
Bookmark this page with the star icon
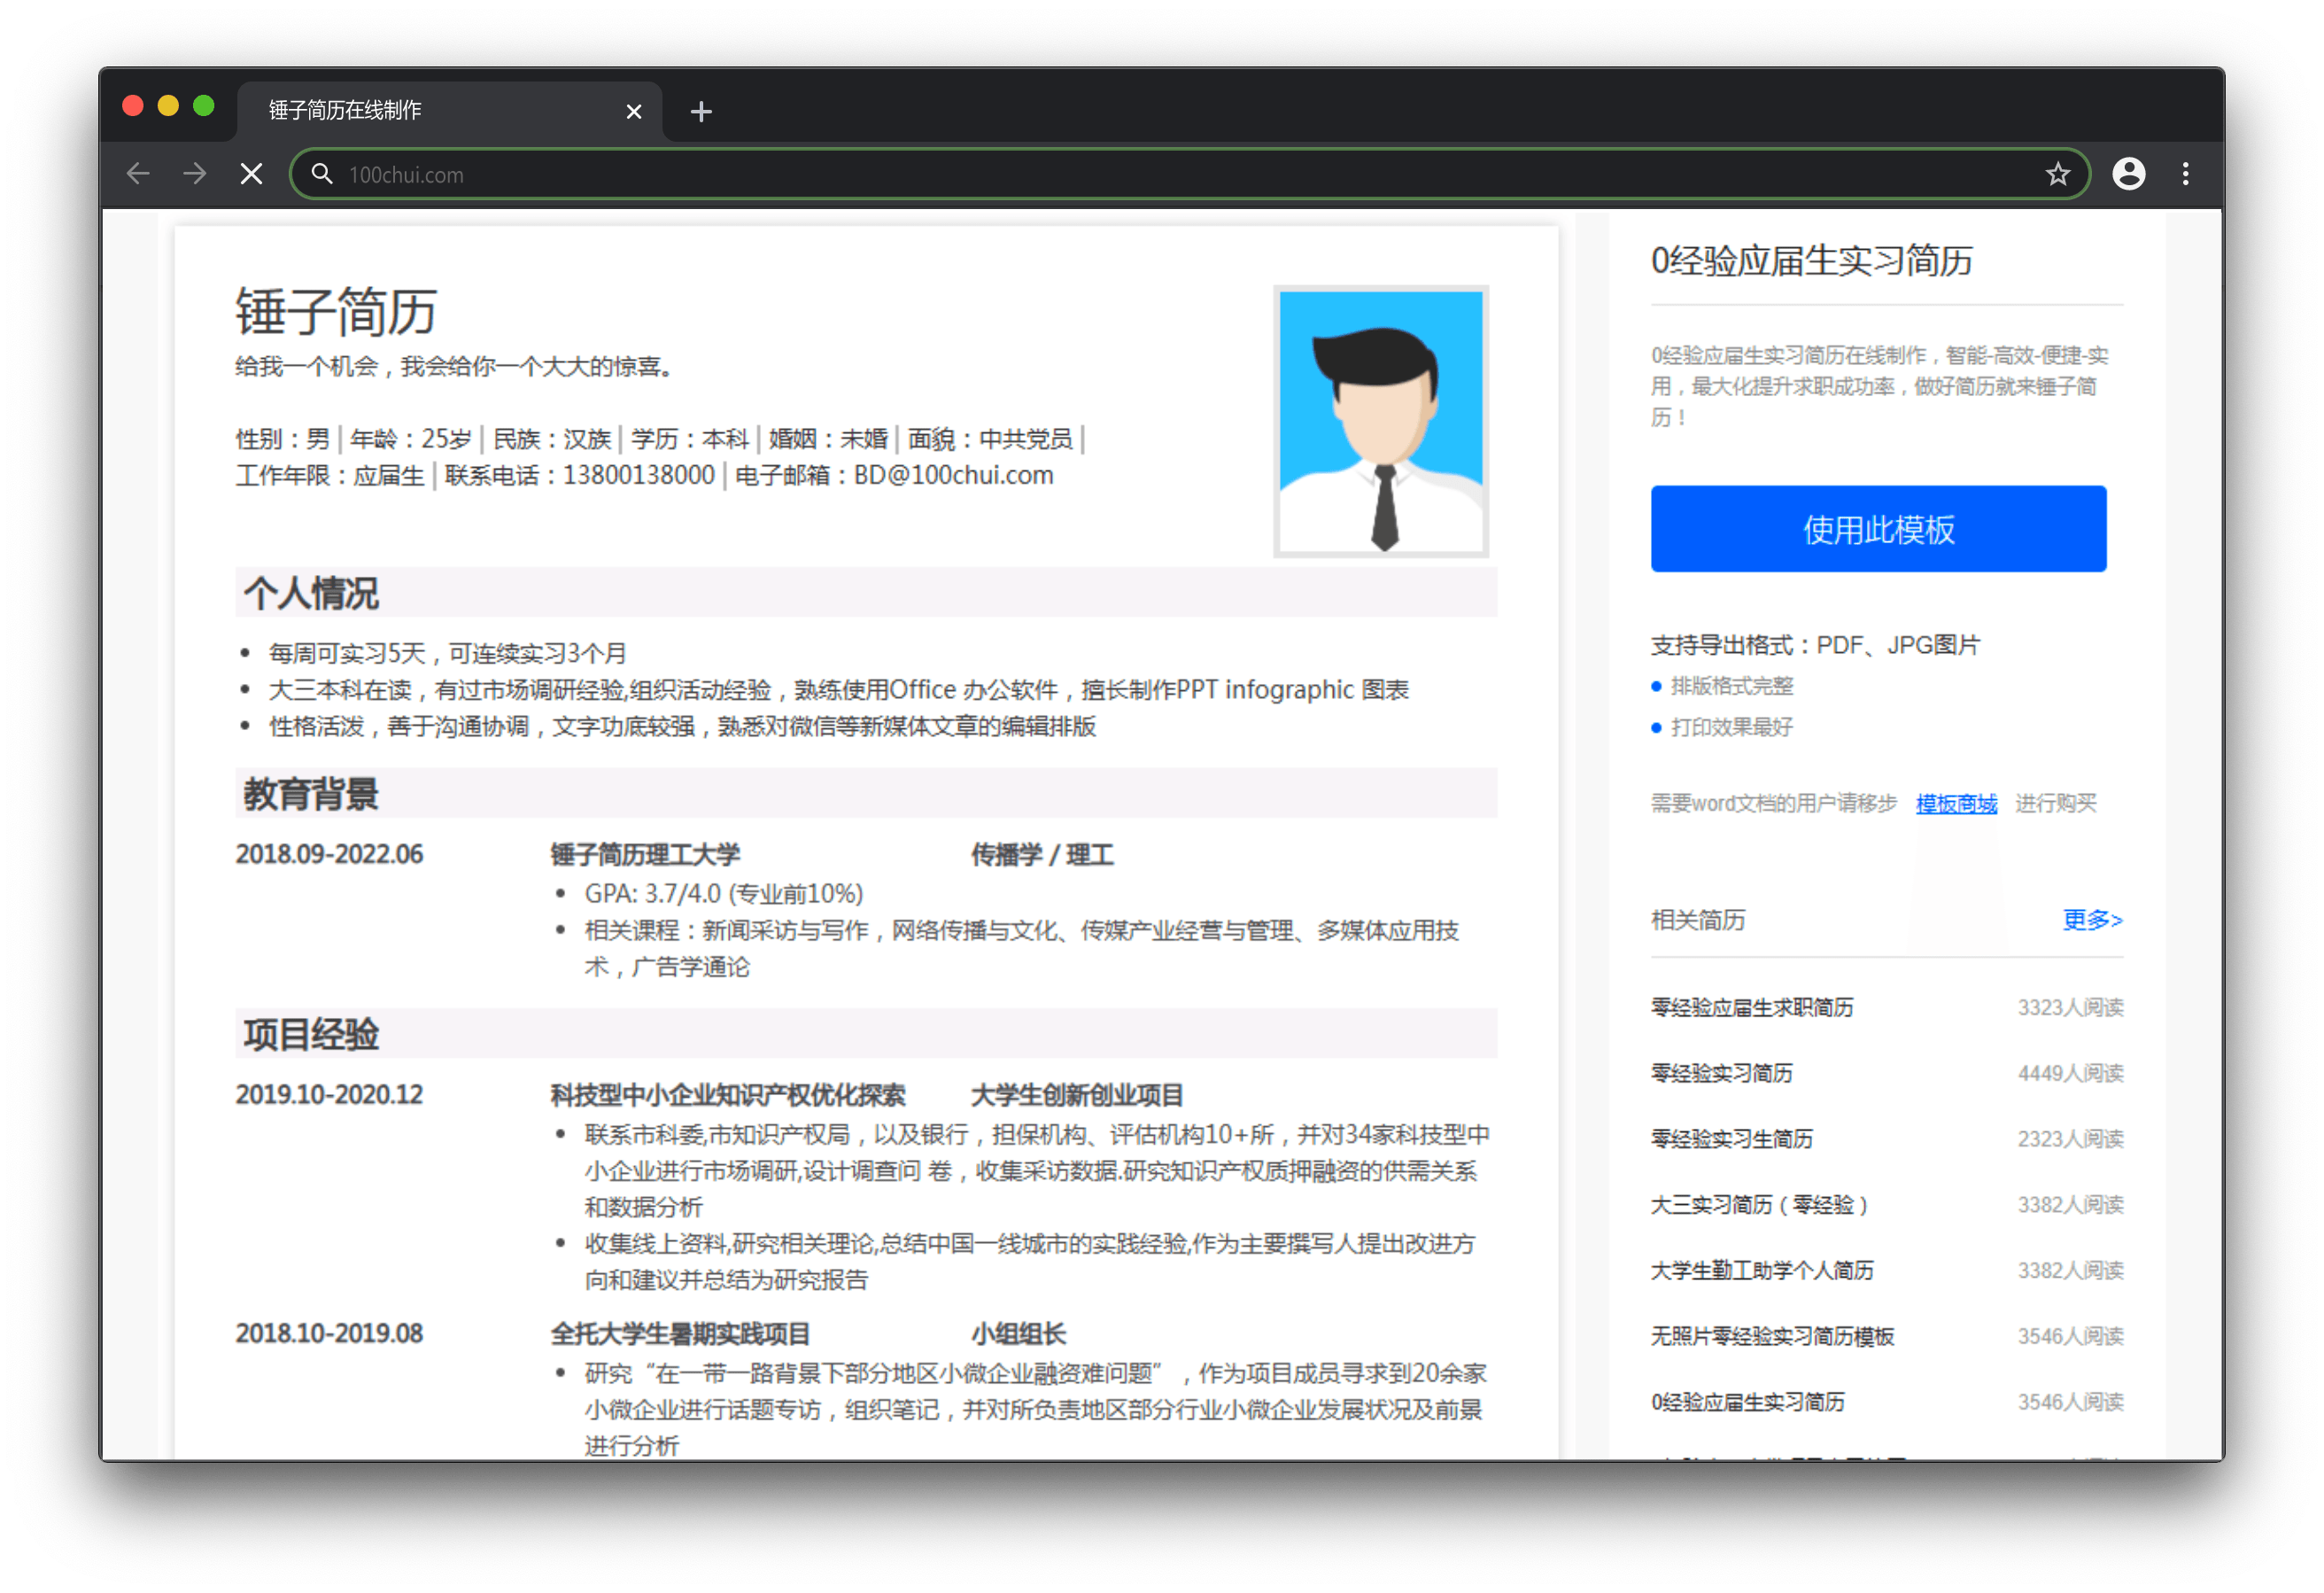tap(2057, 175)
